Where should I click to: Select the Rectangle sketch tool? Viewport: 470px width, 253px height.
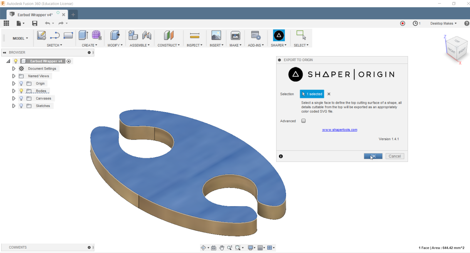click(68, 36)
